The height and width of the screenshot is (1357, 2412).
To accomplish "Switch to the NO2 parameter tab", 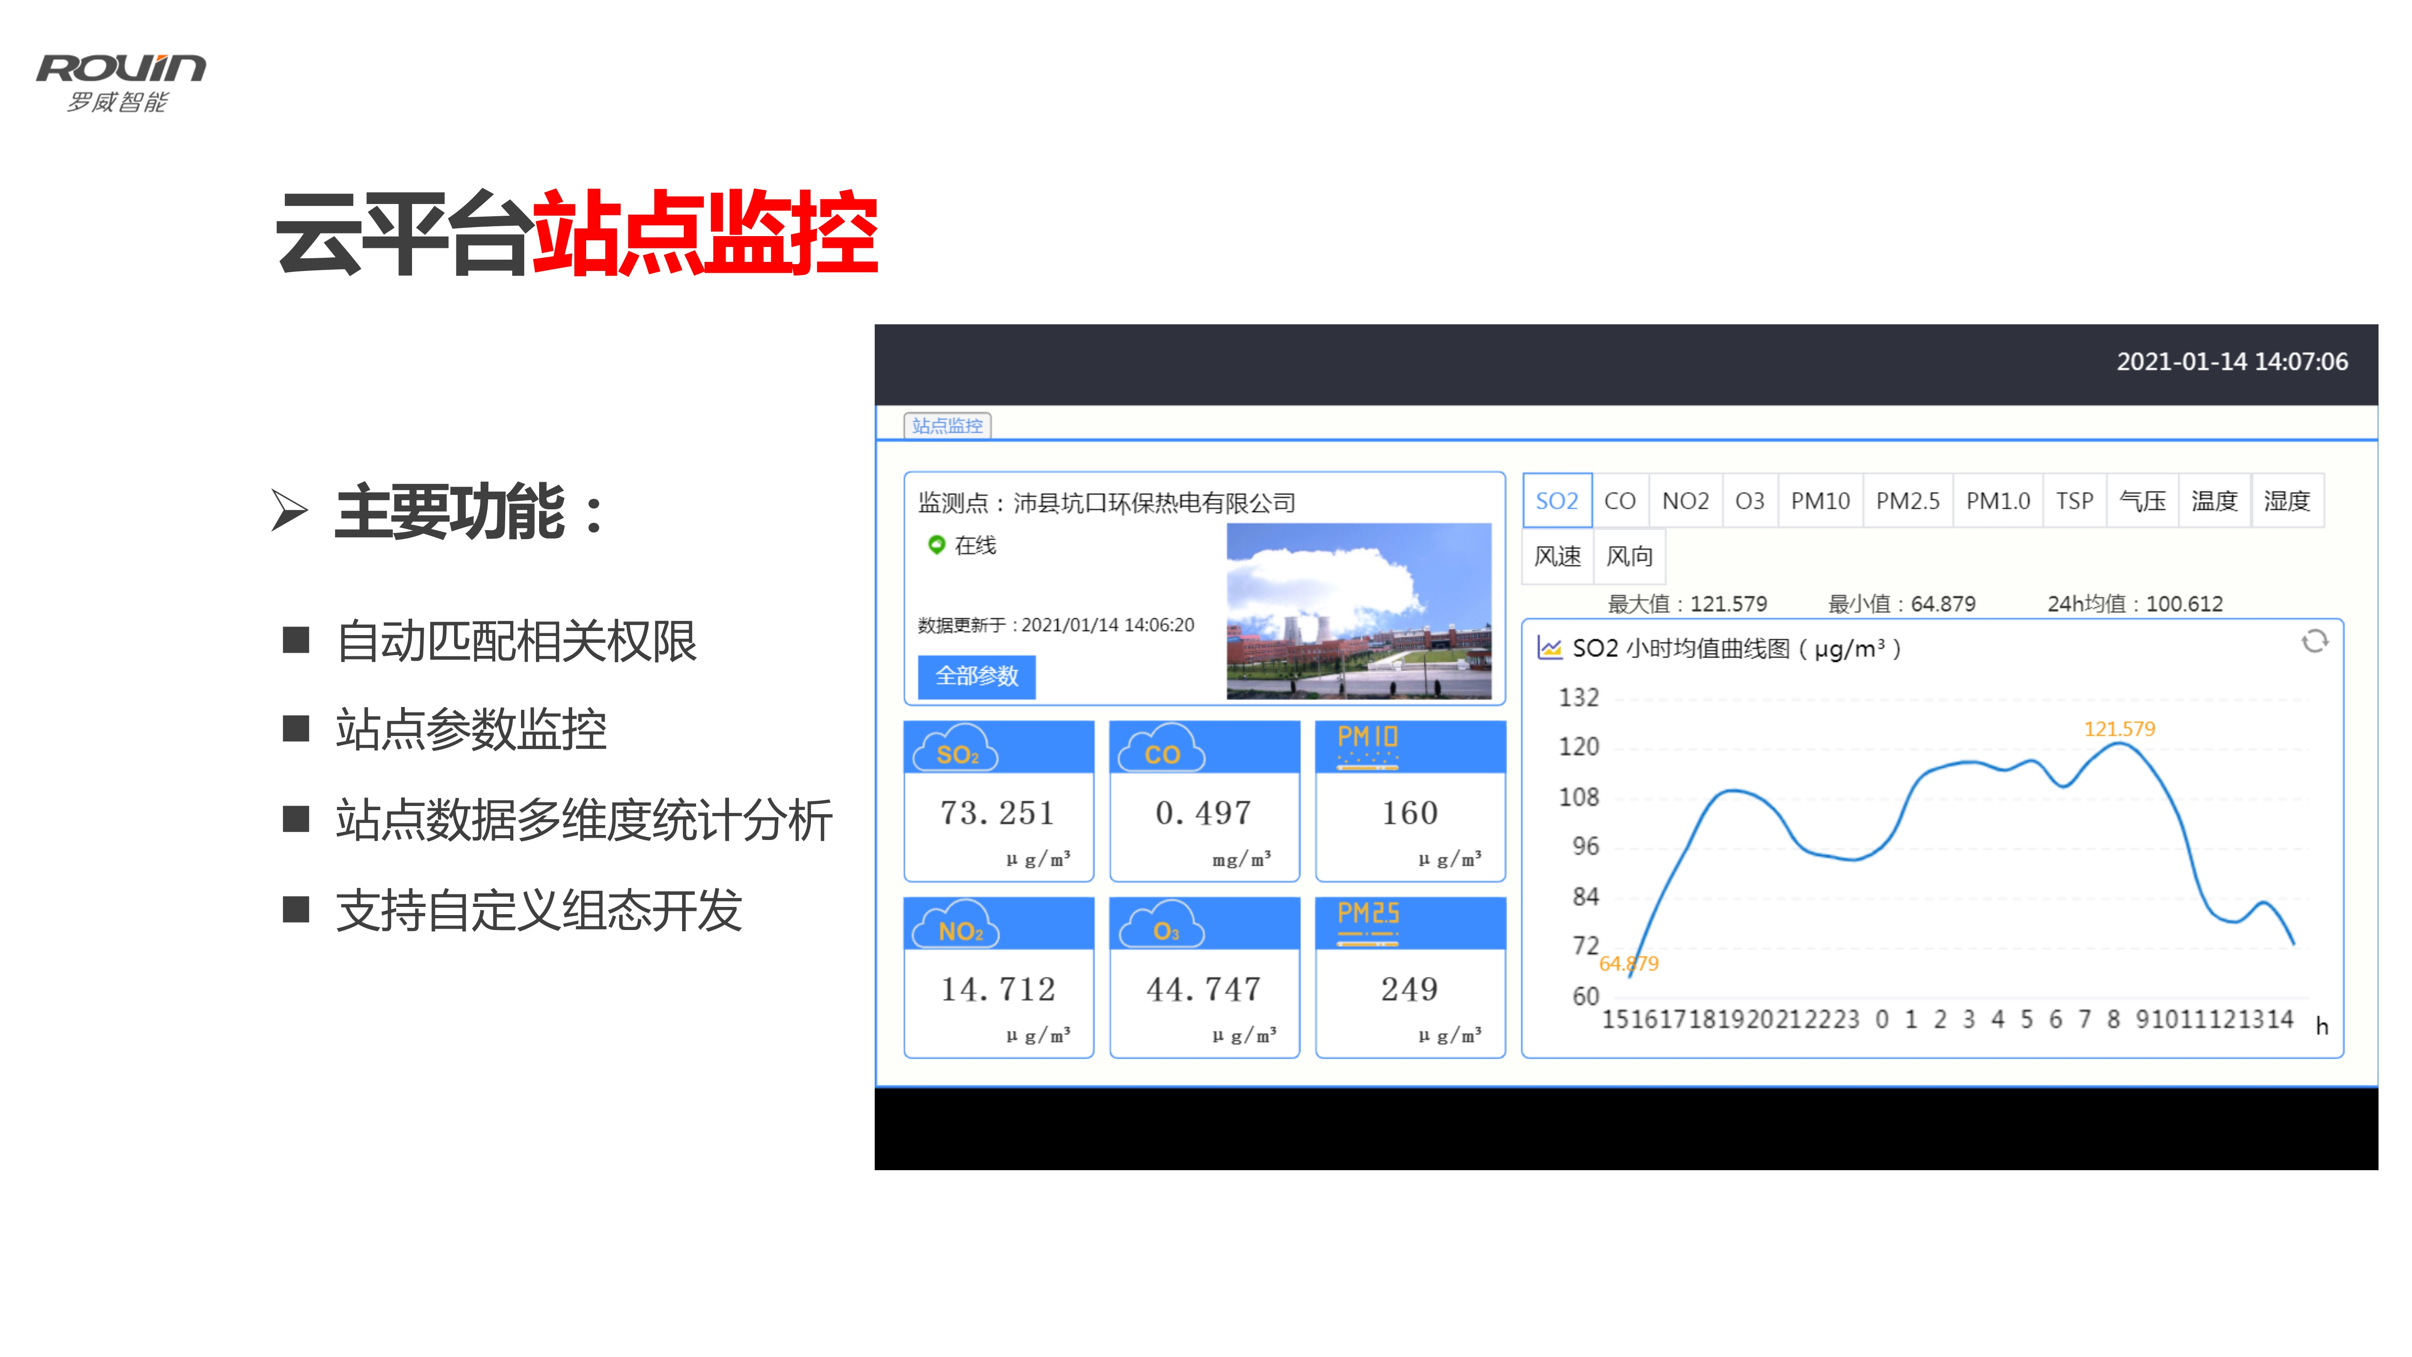I will tap(1685, 501).
